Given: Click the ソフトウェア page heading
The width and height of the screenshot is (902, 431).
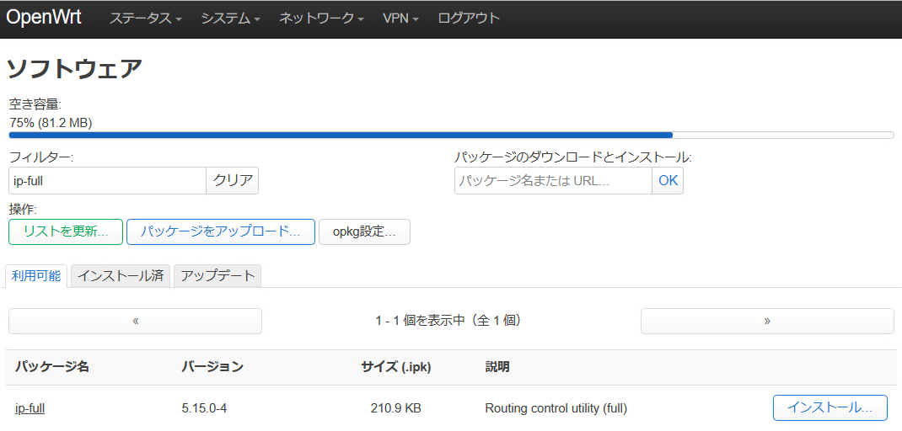Looking at the screenshot, I should pyautogui.click(x=74, y=69).
